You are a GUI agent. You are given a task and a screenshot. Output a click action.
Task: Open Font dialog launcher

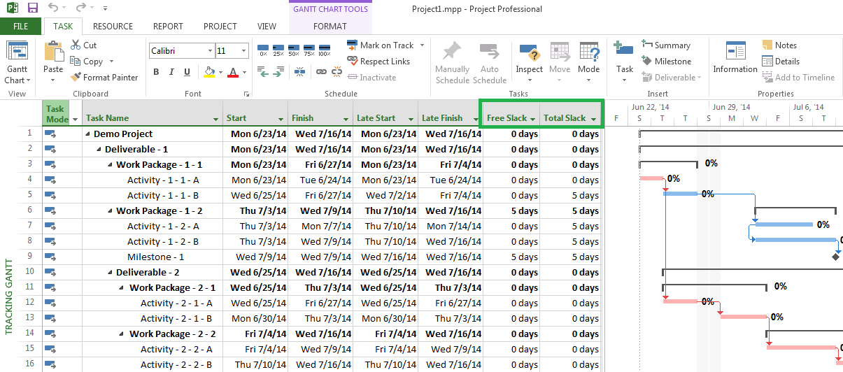[246, 94]
